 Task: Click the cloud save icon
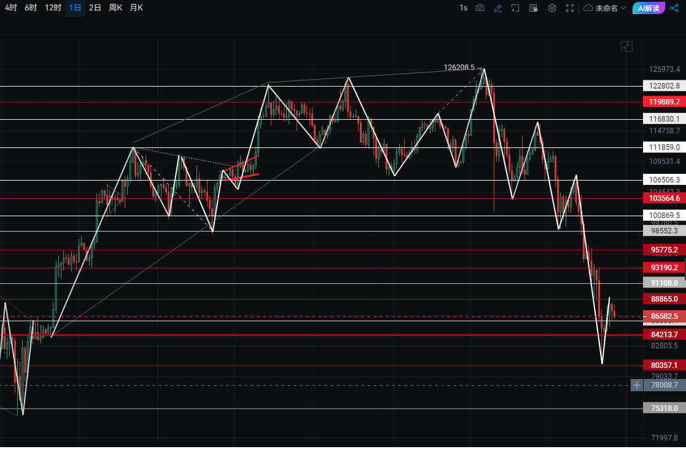pos(588,8)
